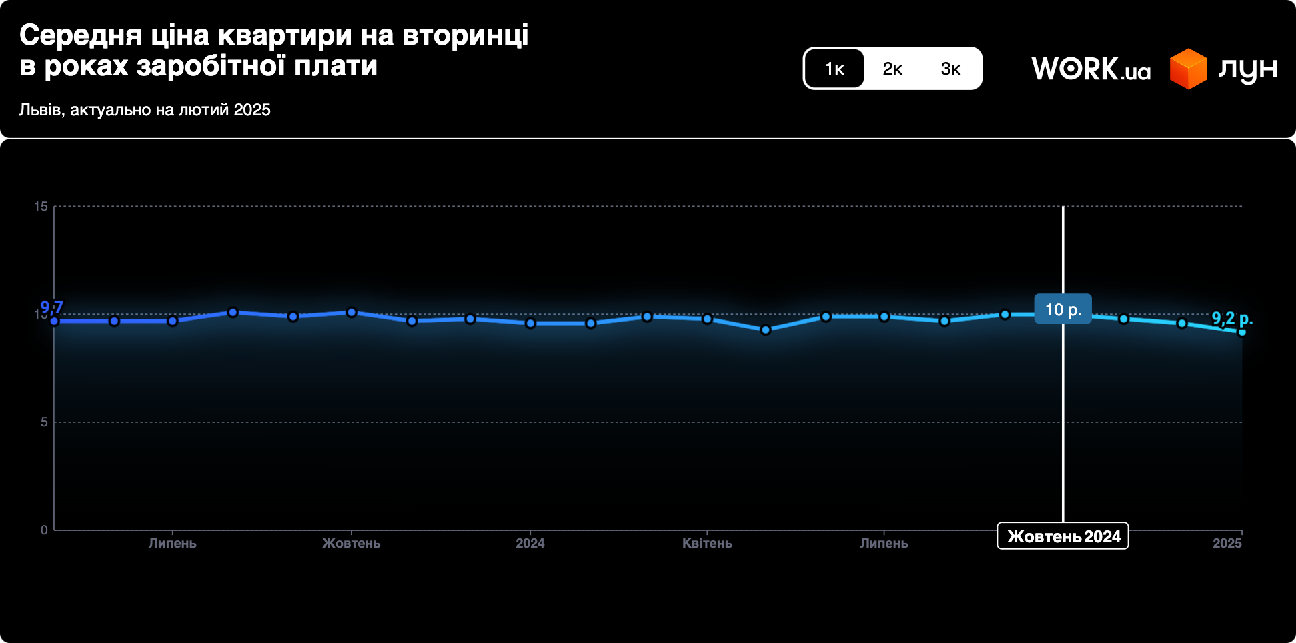This screenshot has width=1296, height=643.
Task: Select the data point at 2024 tick
Action: click(530, 323)
